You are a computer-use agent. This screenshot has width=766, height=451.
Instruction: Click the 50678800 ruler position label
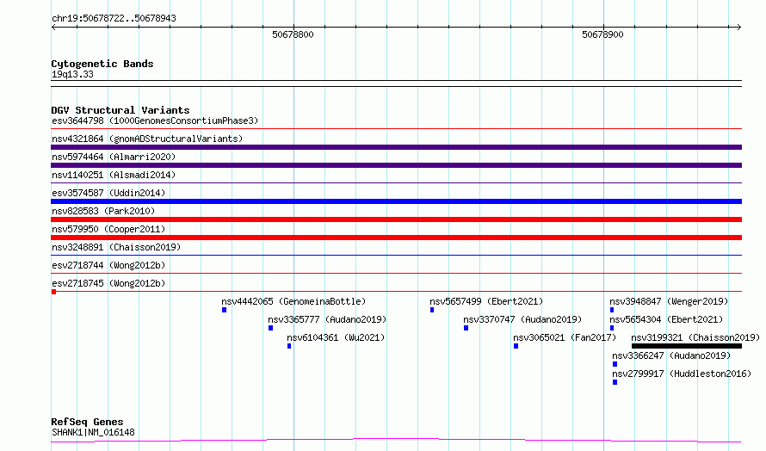coord(293,34)
